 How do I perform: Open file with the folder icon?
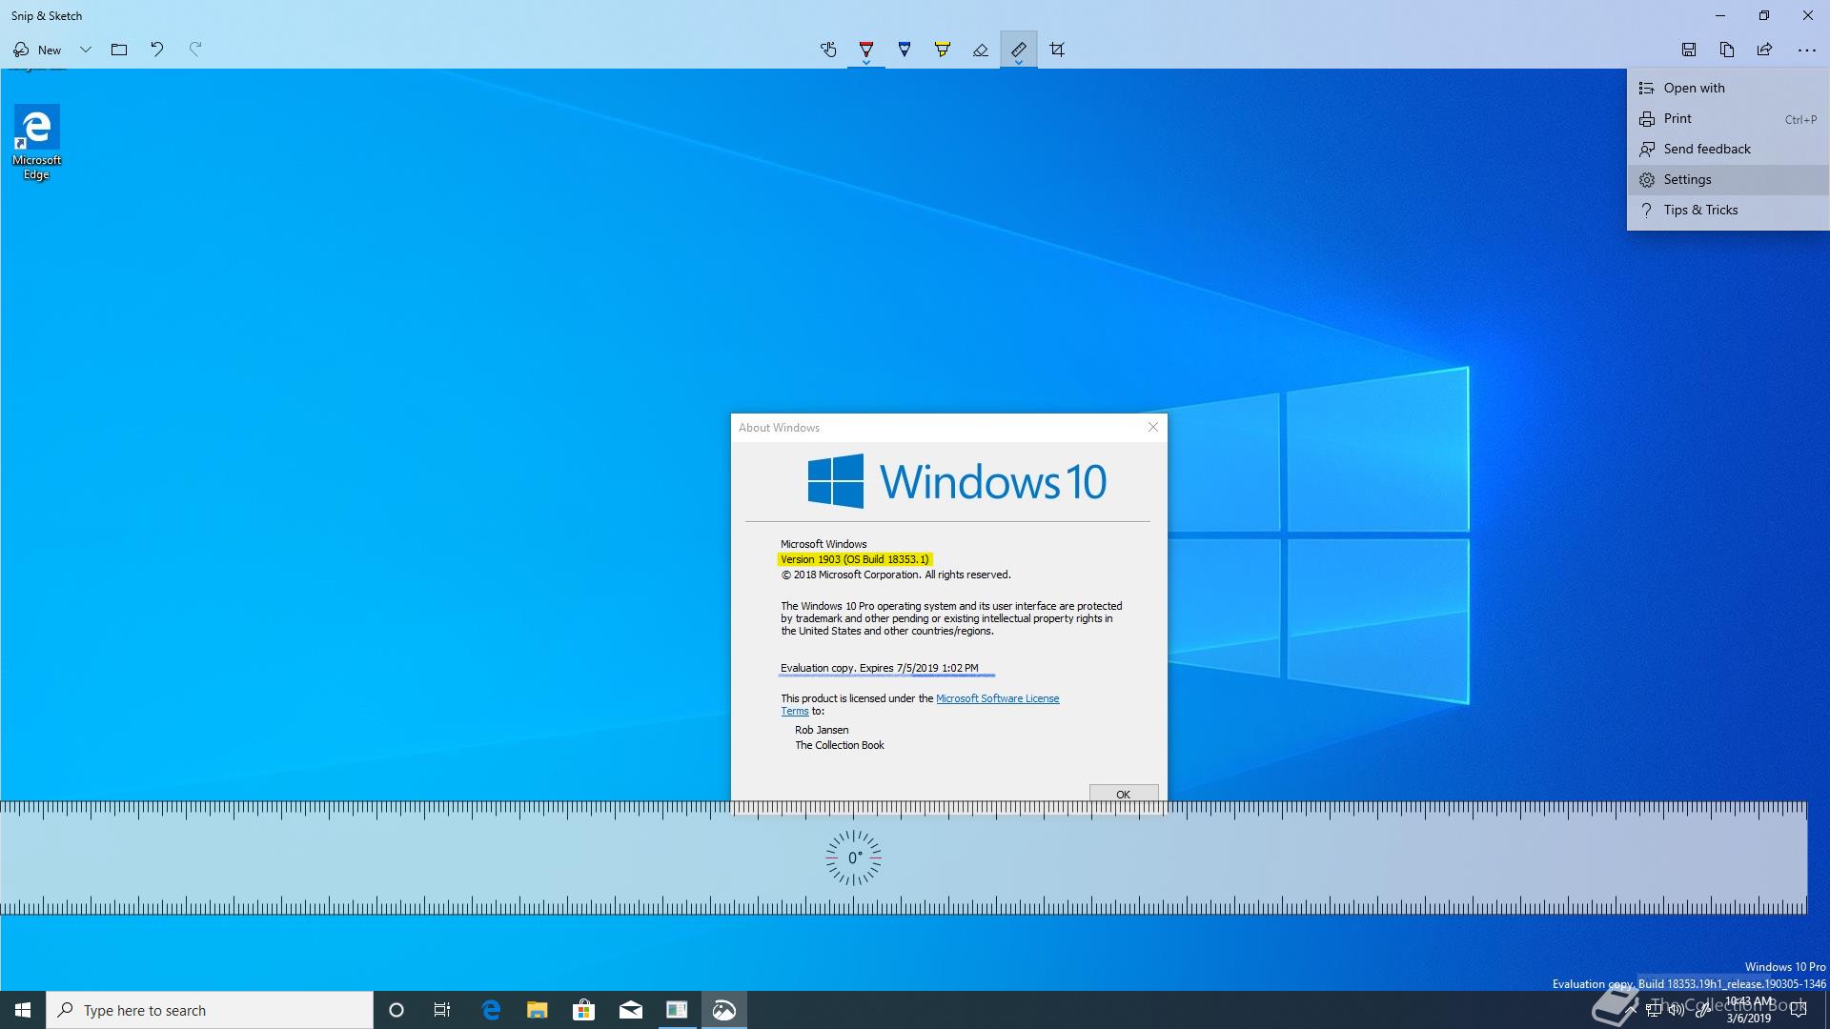pos(119,50)
